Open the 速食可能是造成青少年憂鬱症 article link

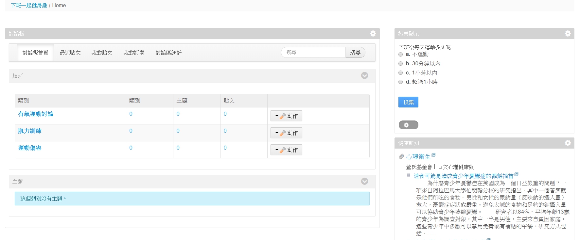pos(464,176)
